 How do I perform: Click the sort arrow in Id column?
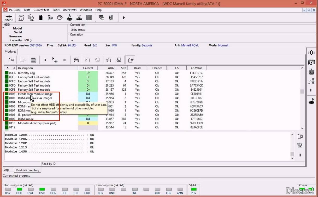coord(7,68)
